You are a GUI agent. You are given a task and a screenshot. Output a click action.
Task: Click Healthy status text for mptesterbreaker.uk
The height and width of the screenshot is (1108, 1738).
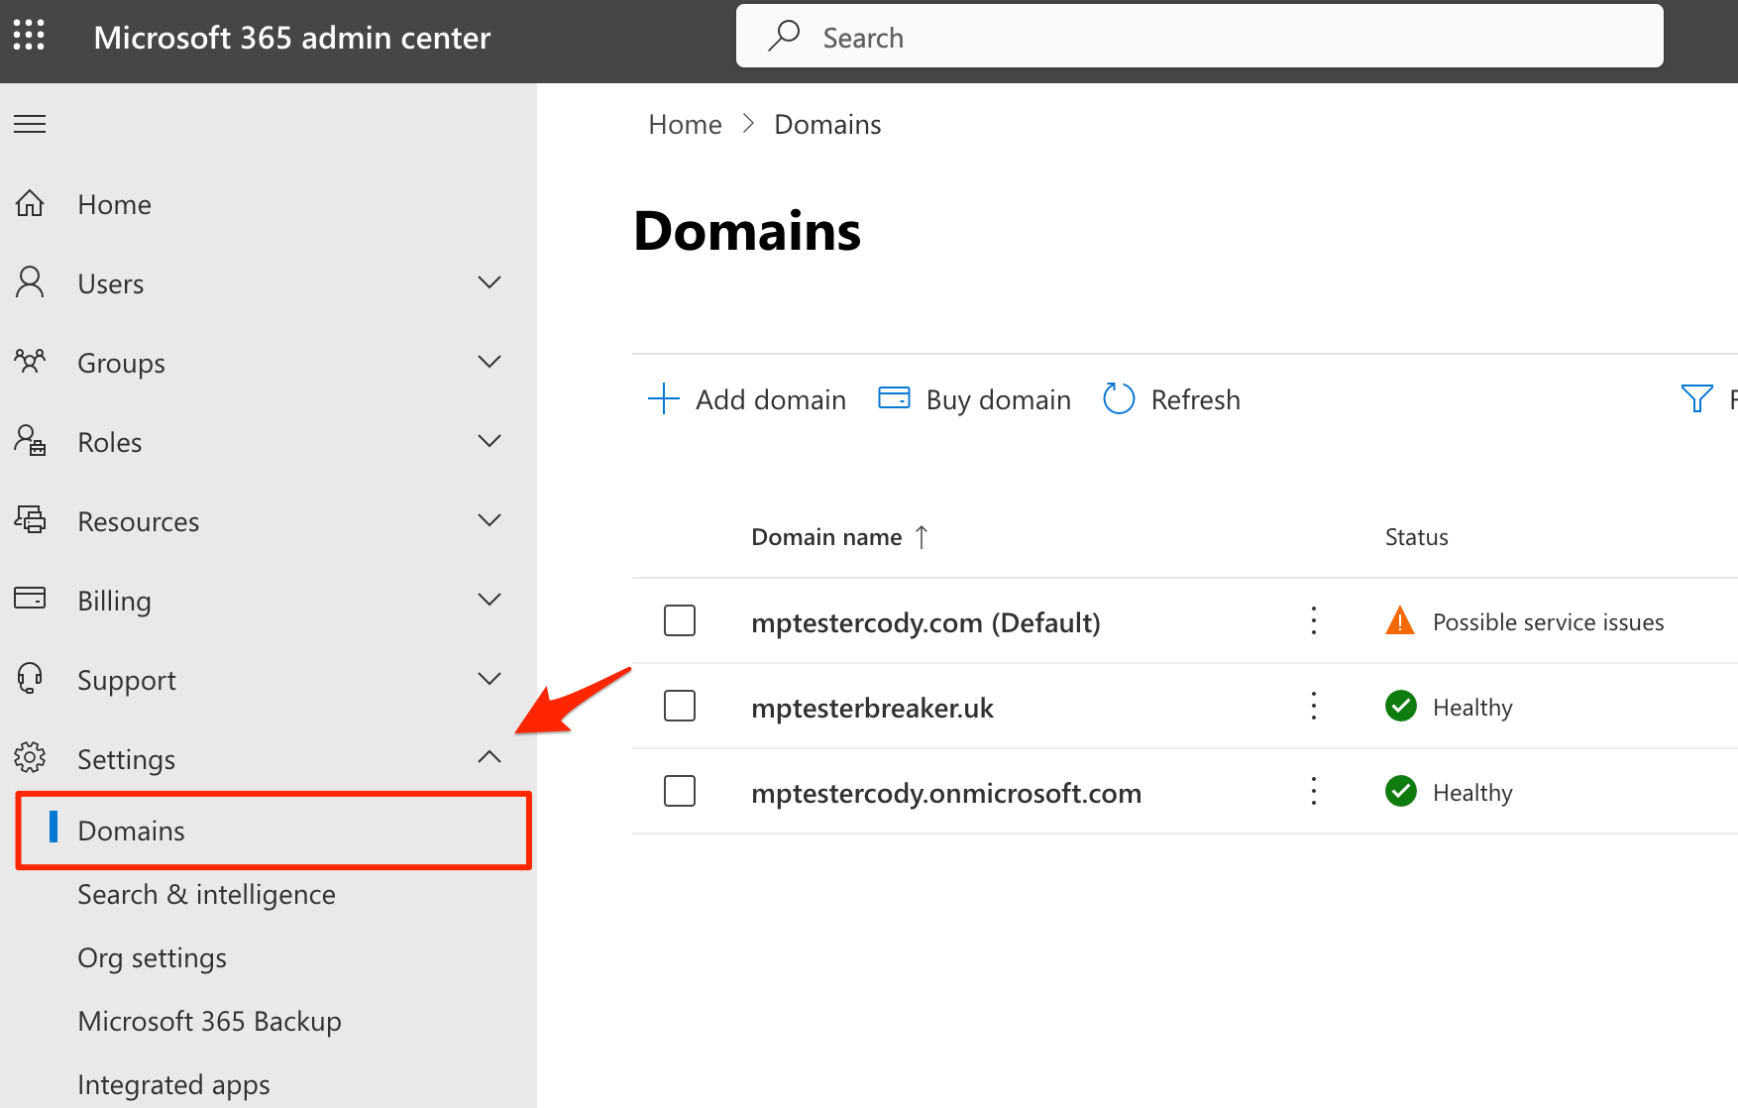point(1472,708)
